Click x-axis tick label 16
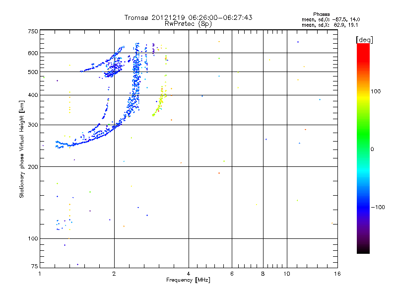The image size is (397, 298). tap(337, 274)
